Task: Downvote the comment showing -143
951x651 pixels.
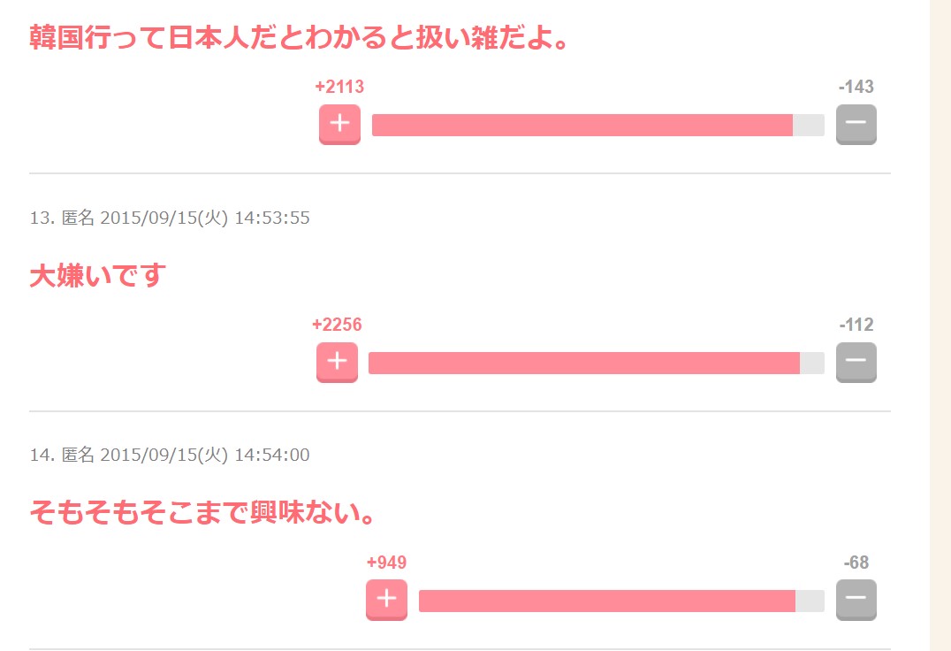Action: point(856,124)
